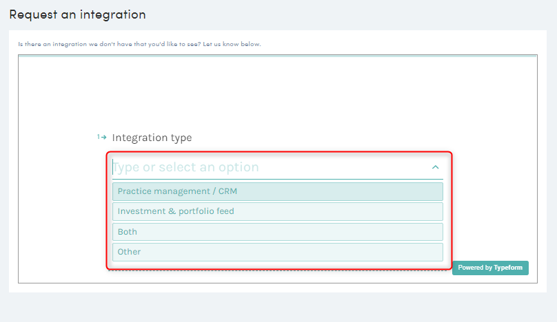The width and height of the screenshot is (557, 322).
Task: Pick the 'Both' option
Action: click(x=277, y=232)
